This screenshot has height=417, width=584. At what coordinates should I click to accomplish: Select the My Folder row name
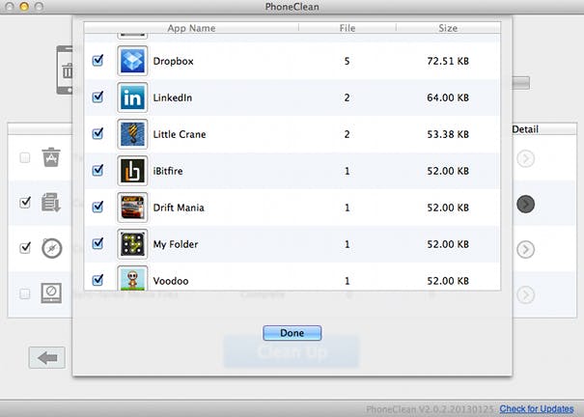pyautogui.click(x=176, y=244)
